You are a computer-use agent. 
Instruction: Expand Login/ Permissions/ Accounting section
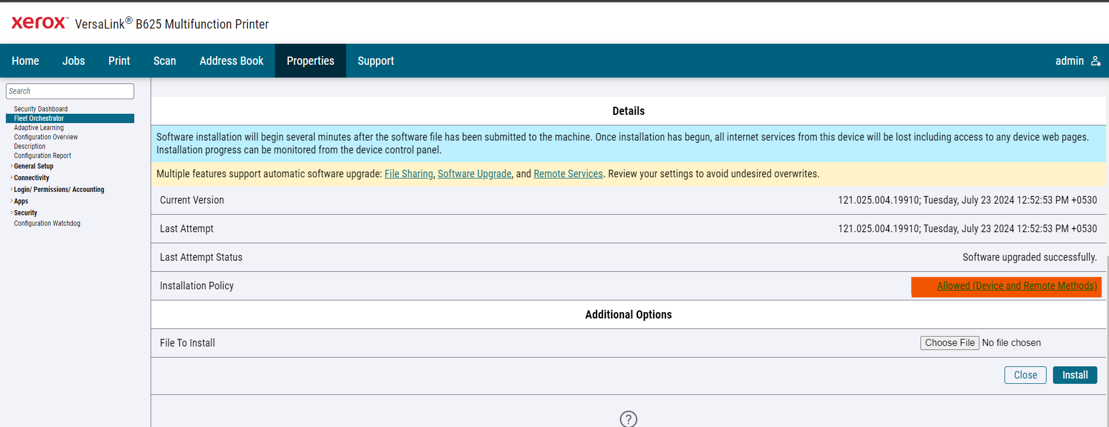[x=59, y=190]
